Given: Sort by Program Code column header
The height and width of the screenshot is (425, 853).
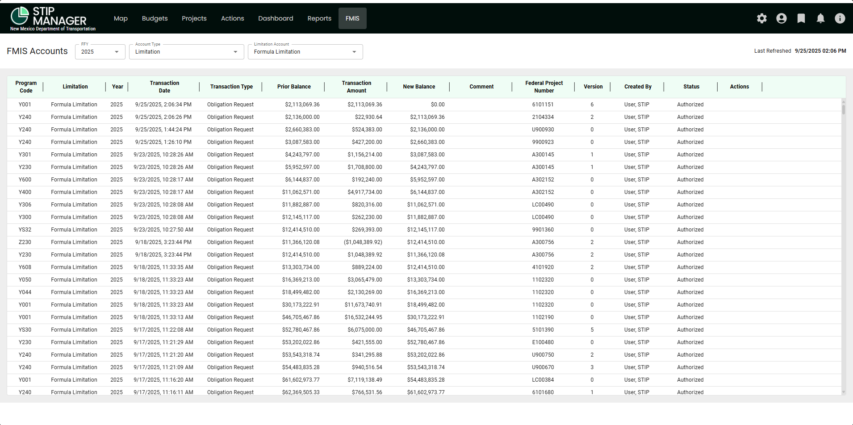Looking at the screenshot, I should (x=26, y=87).
